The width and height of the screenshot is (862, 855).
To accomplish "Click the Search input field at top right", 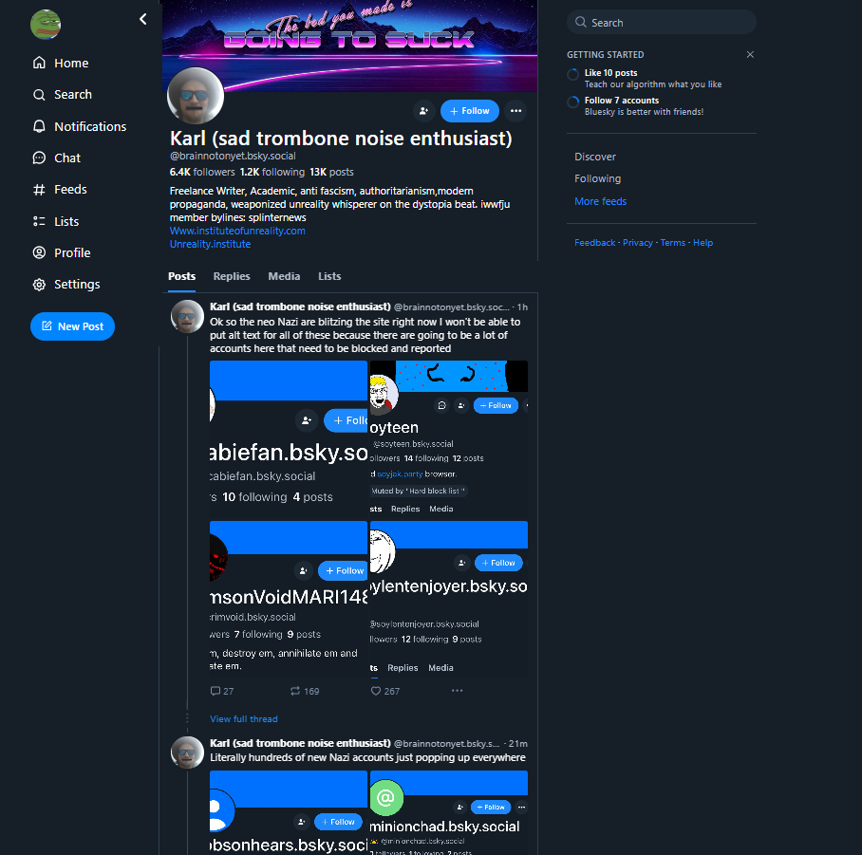I will (662, 23).
